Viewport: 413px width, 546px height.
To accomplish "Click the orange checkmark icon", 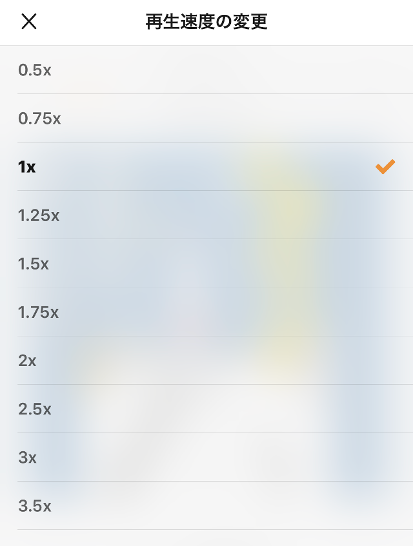I will point(385,167).
